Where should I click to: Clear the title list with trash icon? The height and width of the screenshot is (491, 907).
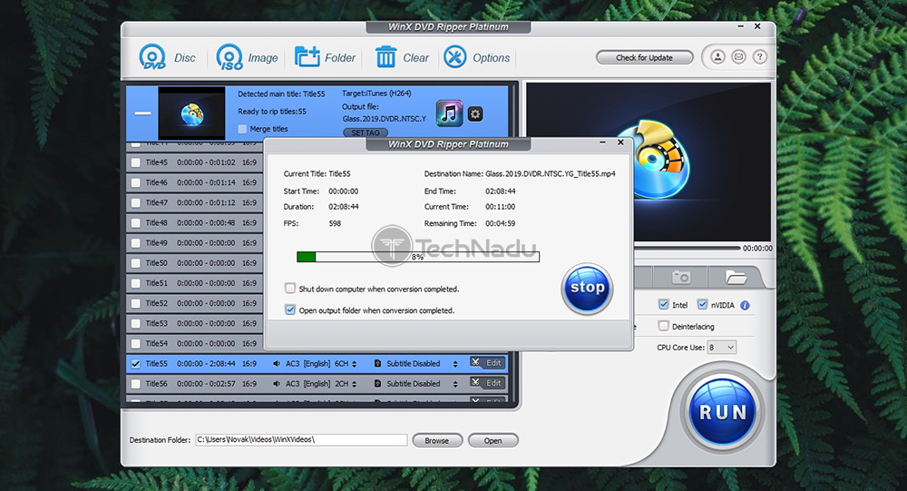(402, 57)
